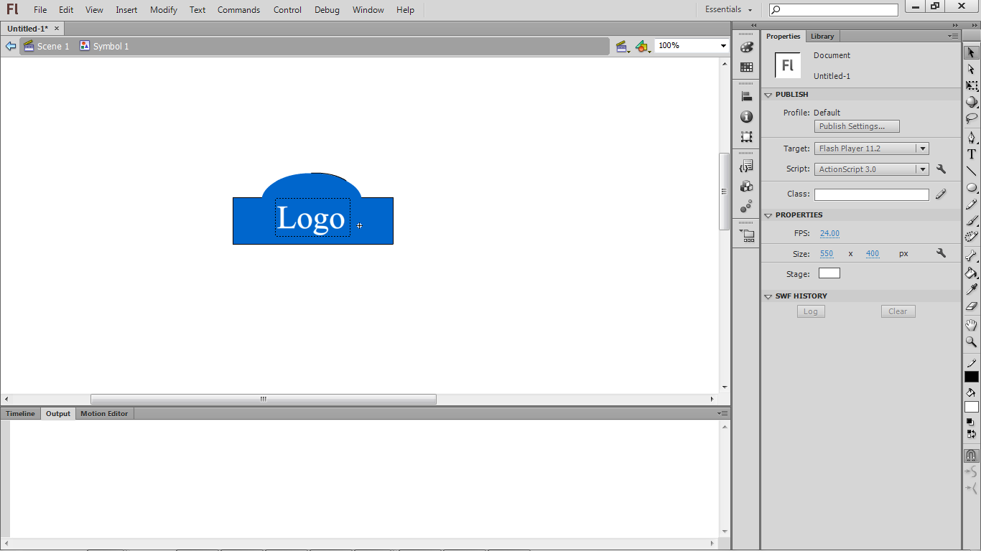Open the Modify menu
981x551 pixels.
pos(164,10)
